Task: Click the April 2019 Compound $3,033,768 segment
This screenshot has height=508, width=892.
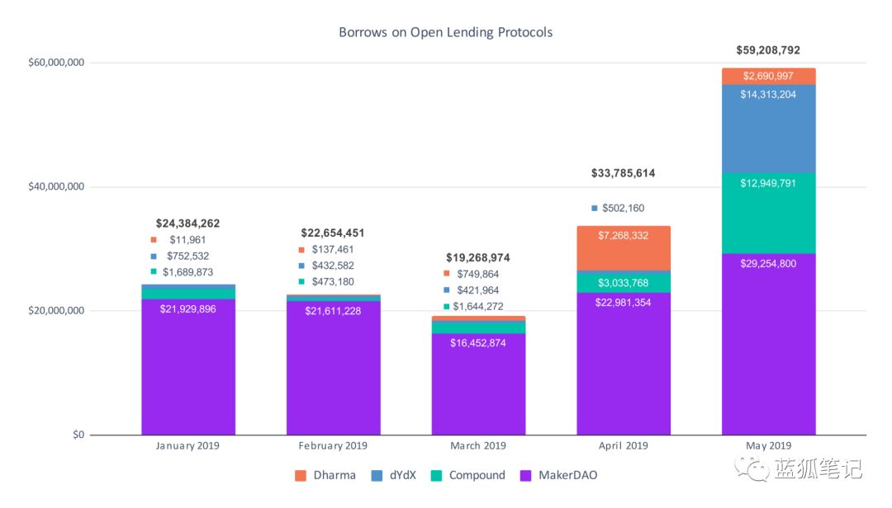Action: [x=624, y=283]
